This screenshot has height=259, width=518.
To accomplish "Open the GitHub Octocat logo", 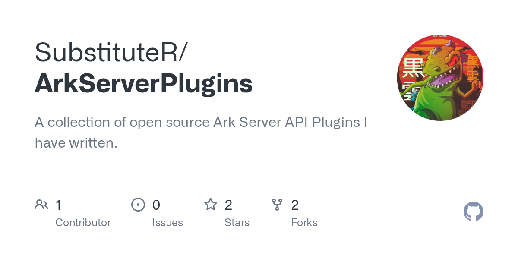I will click(474, 212).
